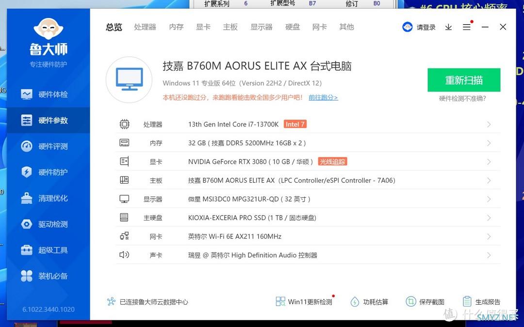The height and width of the screenshot is (327, 524).
Task: Follow the 前往跑分> link
Action: click(x=323, y=97)
